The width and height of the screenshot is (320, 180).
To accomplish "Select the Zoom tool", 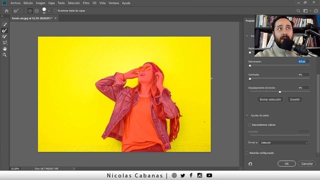I will click(x=4, y=55).
